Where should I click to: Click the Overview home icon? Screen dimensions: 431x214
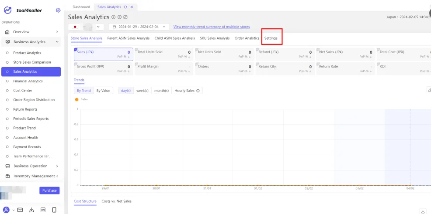click(7, 32)
